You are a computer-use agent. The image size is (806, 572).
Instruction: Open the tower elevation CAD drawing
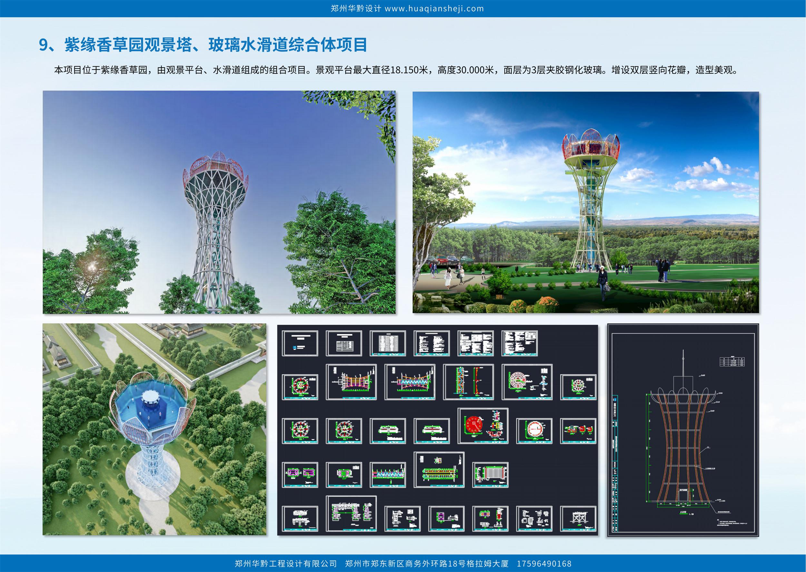pos(683,430)
